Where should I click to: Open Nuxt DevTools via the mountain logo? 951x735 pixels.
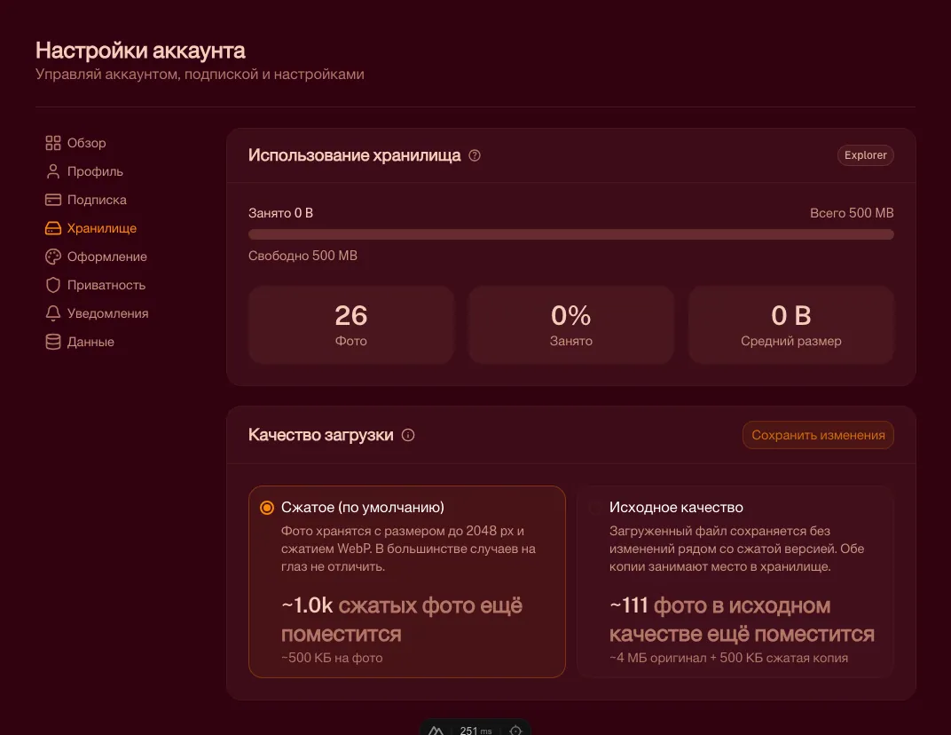point(436,731)
